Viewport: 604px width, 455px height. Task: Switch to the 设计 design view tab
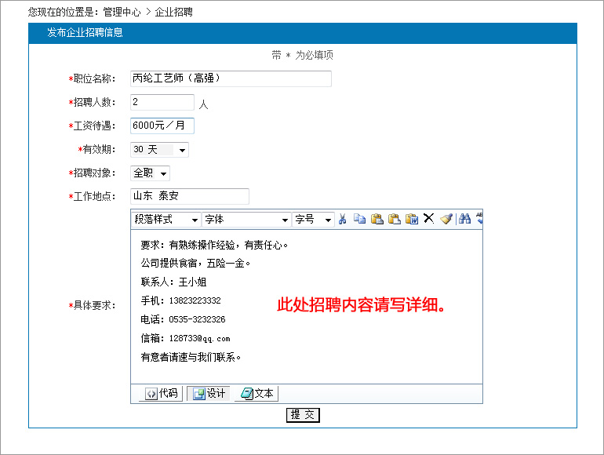pyautogui.click(x=209, y=394)
